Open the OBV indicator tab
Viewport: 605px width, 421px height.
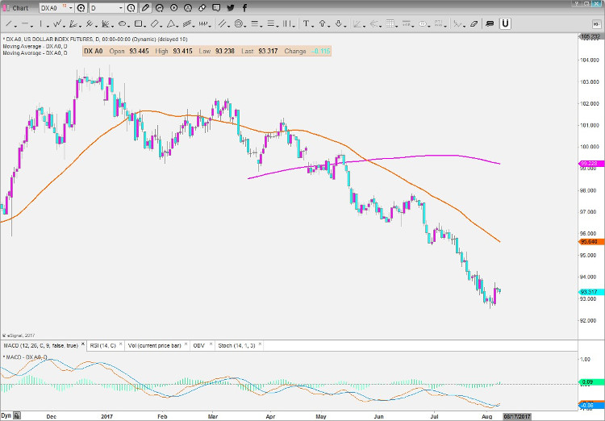point(198,345)
